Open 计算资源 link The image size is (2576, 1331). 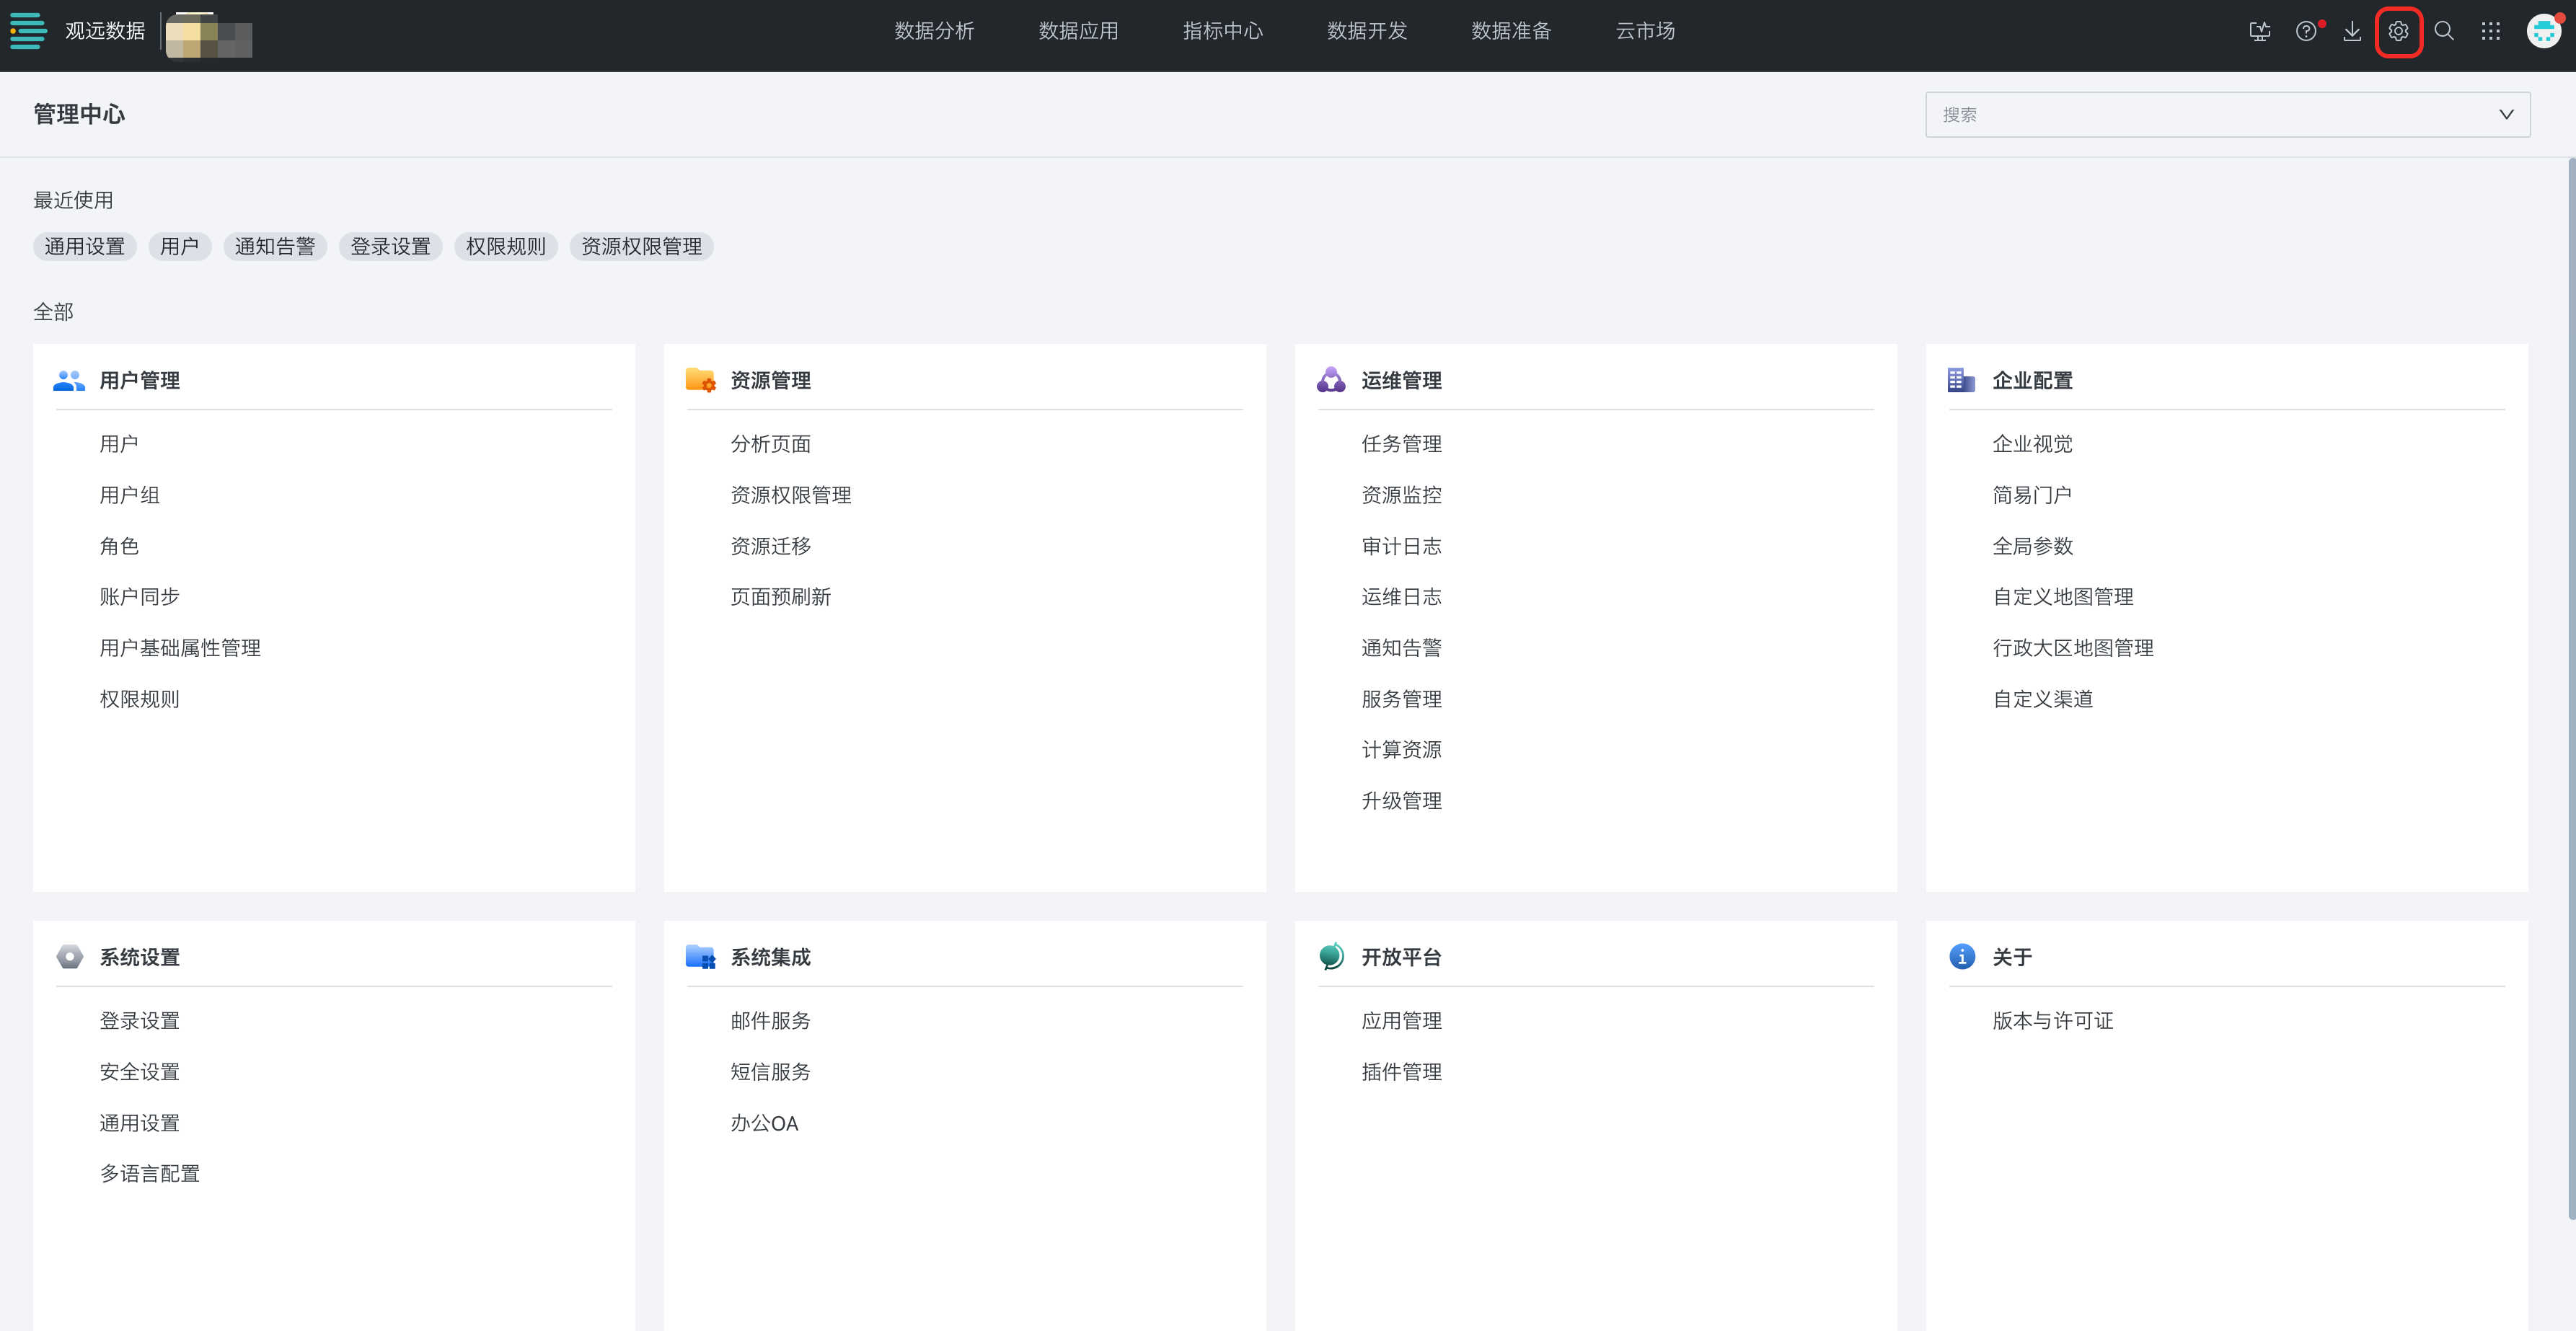click(x=1401, y=750)
